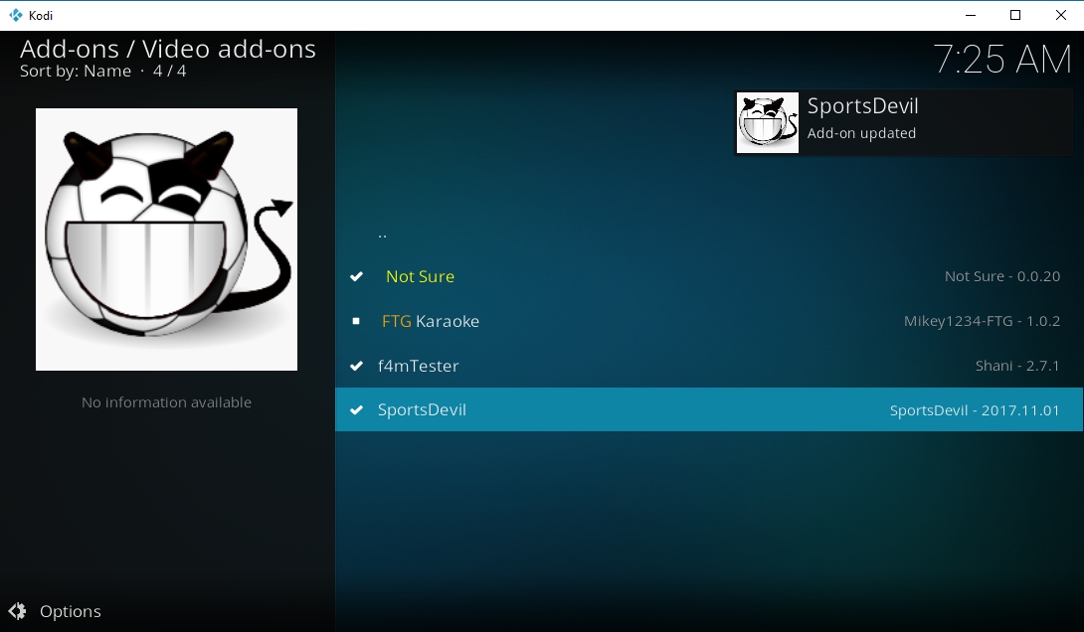
Task: Click 'Mikey1234-FTG - 1.0.2' version text
Action: [x=982, y=321]
